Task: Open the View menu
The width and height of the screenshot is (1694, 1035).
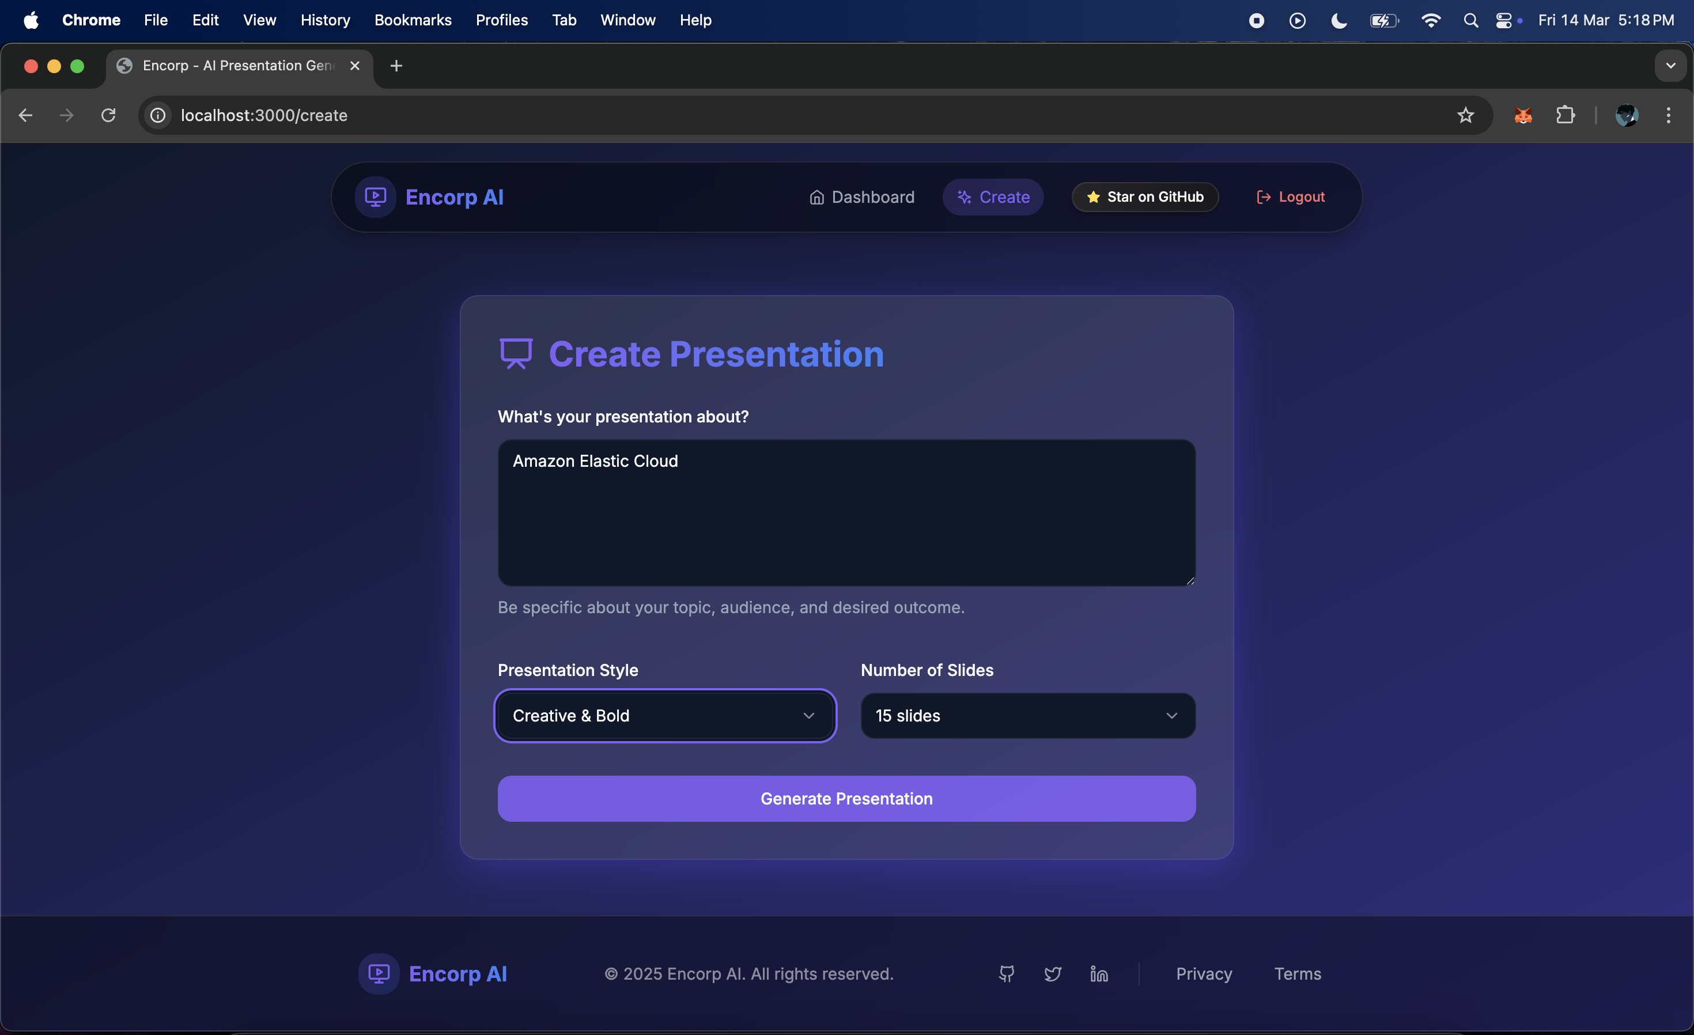Action: pos(259,21)
